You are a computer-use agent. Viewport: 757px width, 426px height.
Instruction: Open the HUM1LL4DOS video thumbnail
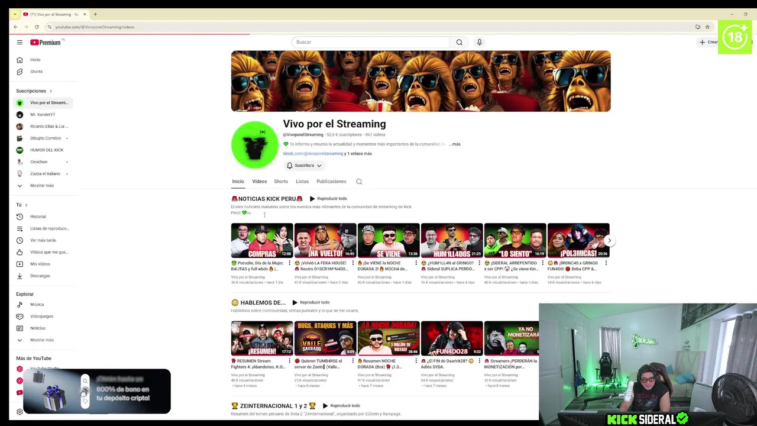(x=452, y=240)
